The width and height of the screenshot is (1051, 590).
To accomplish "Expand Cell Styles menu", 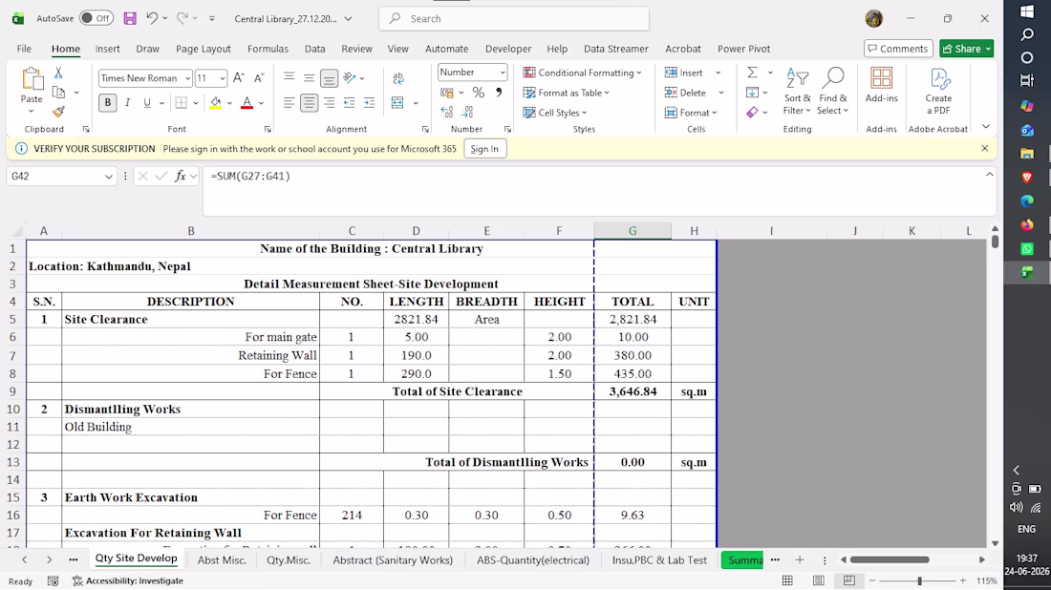I will point(555,113).
